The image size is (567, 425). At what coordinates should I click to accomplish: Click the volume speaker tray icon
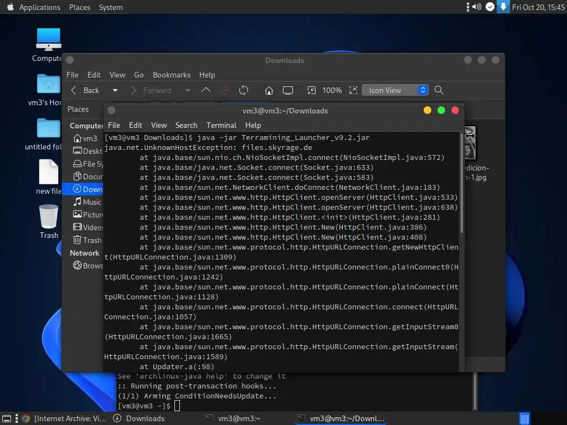pos(477,7)
